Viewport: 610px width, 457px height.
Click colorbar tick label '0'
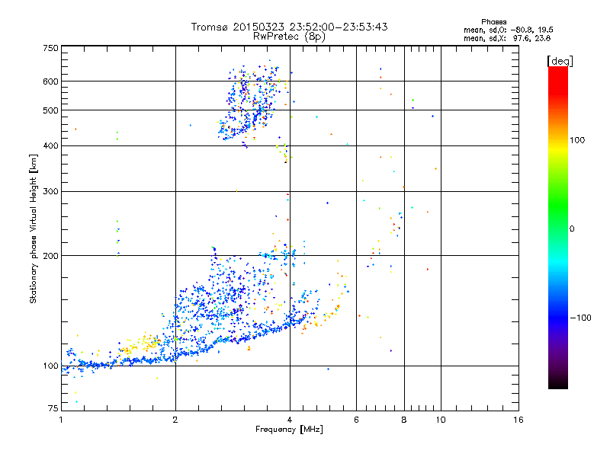click(572, 228)
